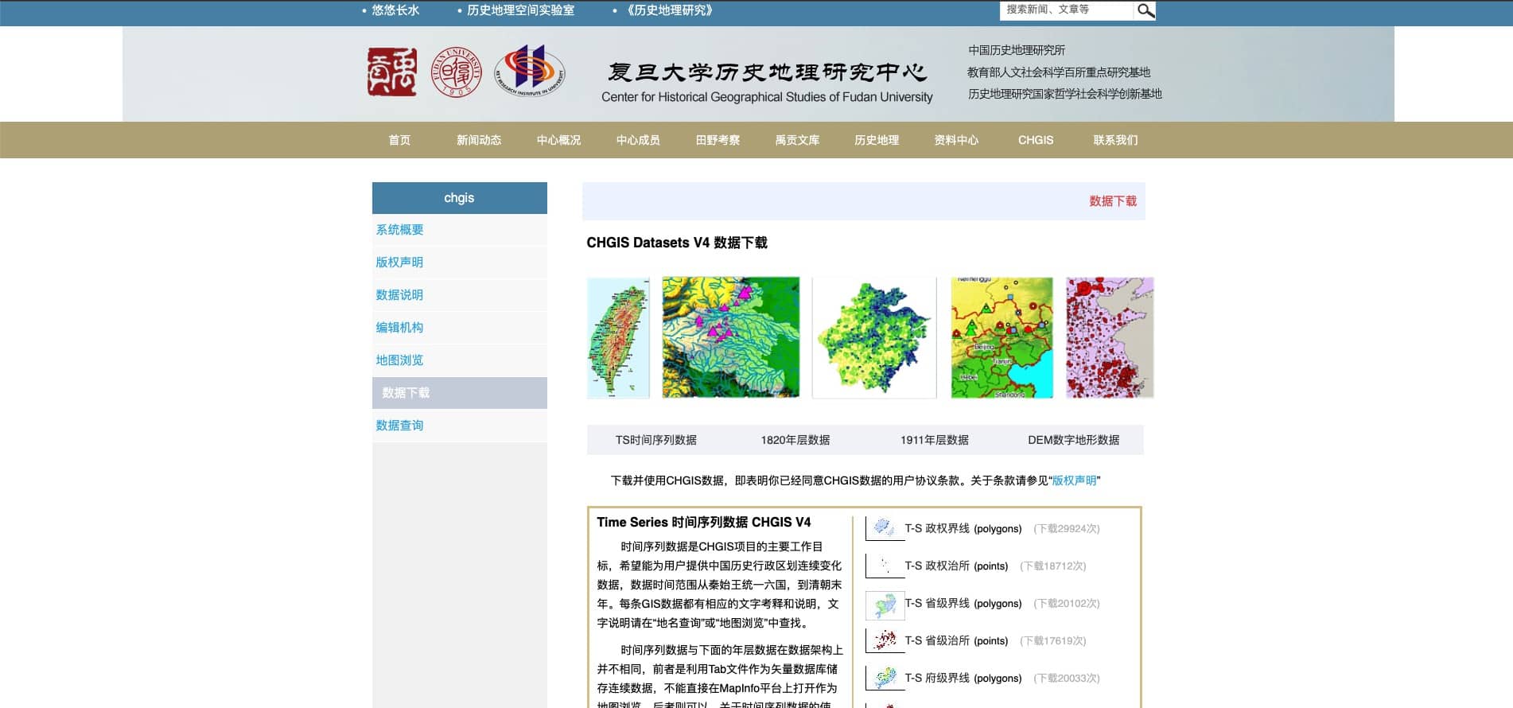The image size is (1513, 708).
Task: Open 禹贡文库 navigation item
Action: click(x=797, y=140)
